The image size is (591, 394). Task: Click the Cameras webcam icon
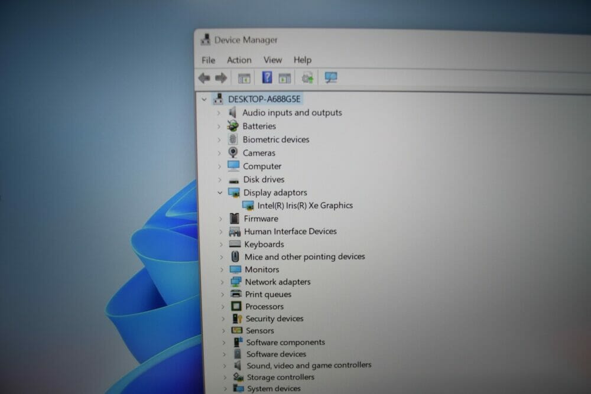233,152
